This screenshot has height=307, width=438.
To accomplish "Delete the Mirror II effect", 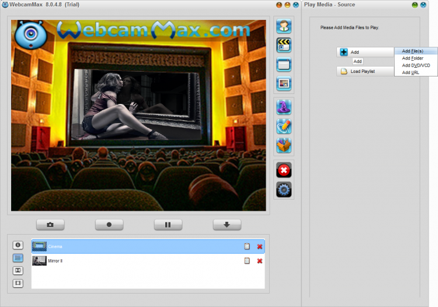I will coord(259,261).
